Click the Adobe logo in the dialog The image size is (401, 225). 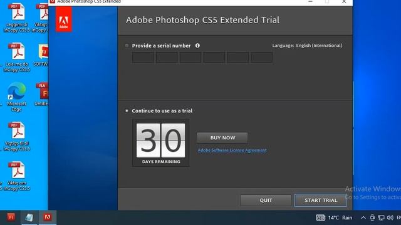(x=64, y=19)
